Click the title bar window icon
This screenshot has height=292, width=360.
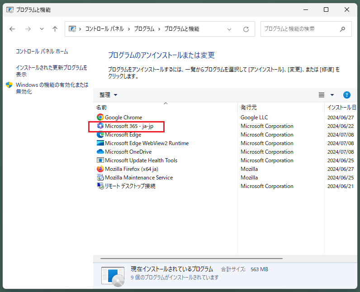pyautogui.click(x=10, y=10)
